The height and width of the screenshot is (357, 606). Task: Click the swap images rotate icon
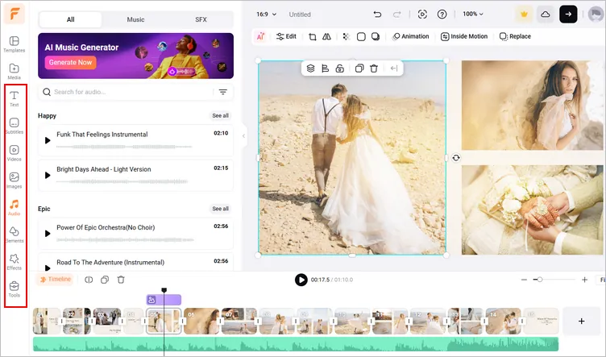pos(456,158)
